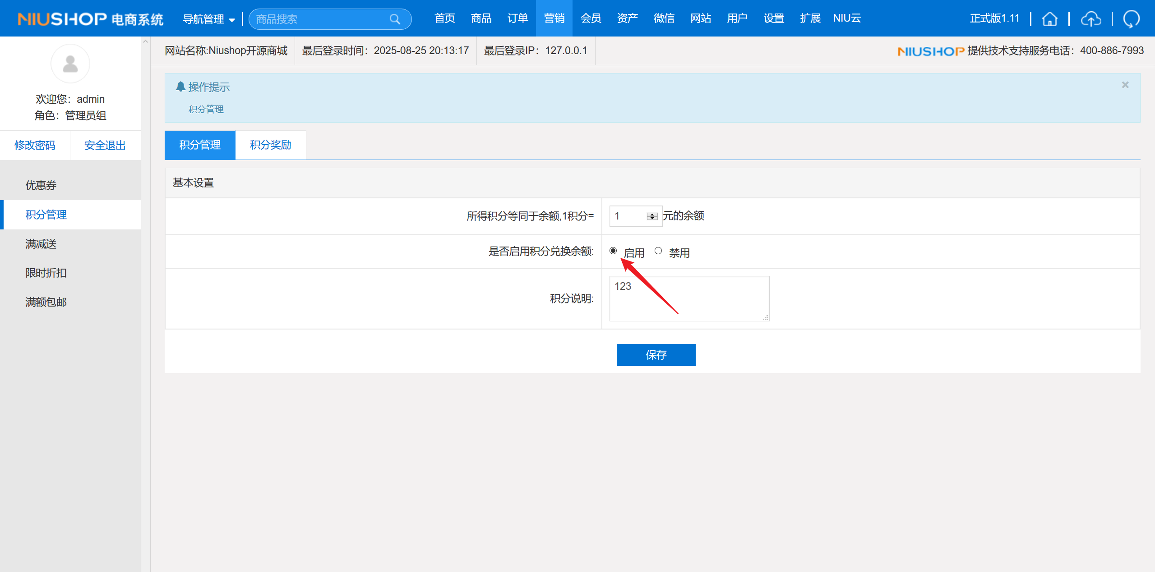The width and height of the screenshot is (1155, 572).
Task: Click the 修改密码 link
Action: (35, 145)
